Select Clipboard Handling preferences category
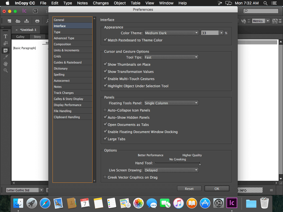The height and width of the screenshot is (212, 283). coord(73,117)
